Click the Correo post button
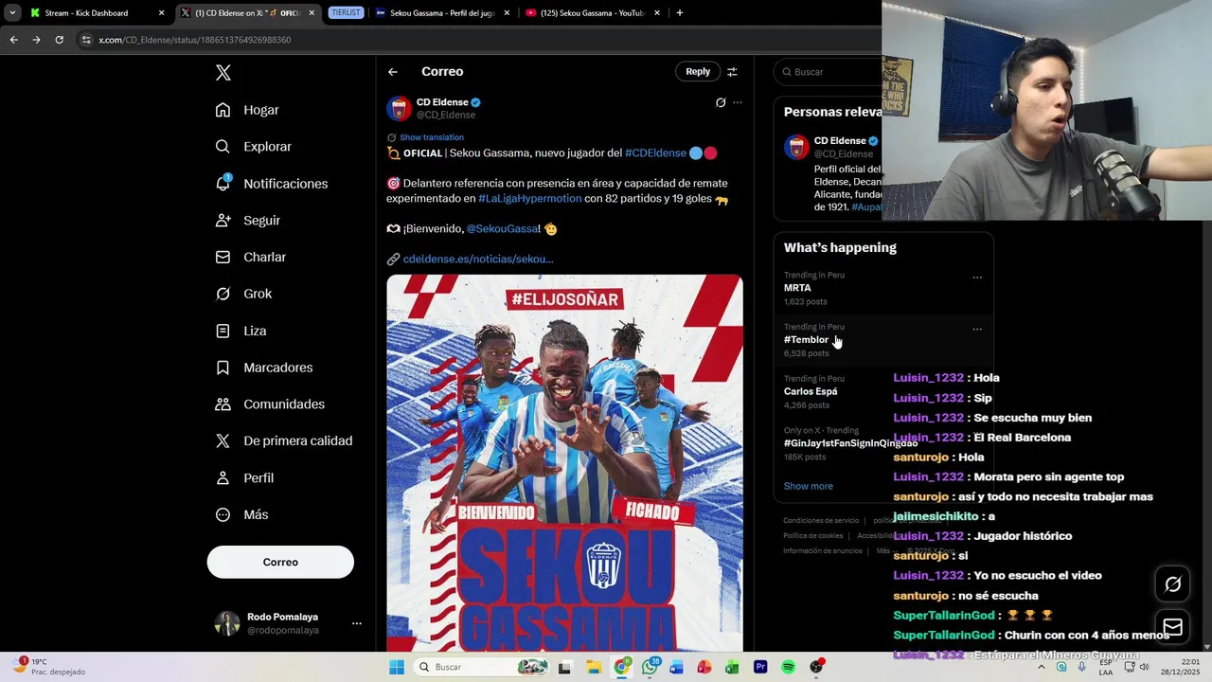Image resolution: width=1212 pixels, height=682 pixels. [x=280, y=562]
